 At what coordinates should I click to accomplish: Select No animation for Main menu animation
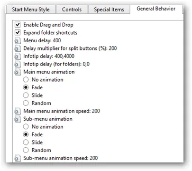pyautogui.click(x=26, y=80)
